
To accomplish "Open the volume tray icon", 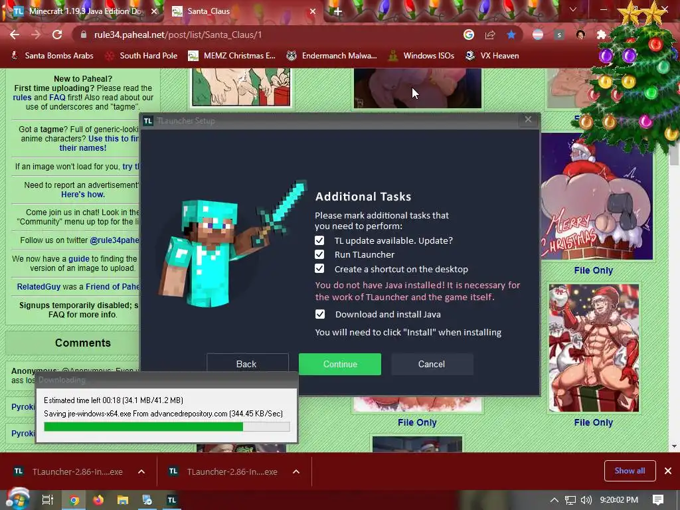I will [586, 500].
